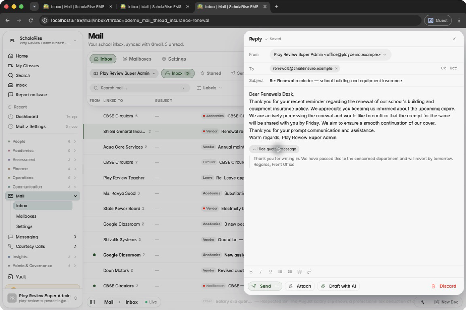Open Settings under Mail in sidebar
This screenshot has width=466, height=310.
[x=43, y=226]
